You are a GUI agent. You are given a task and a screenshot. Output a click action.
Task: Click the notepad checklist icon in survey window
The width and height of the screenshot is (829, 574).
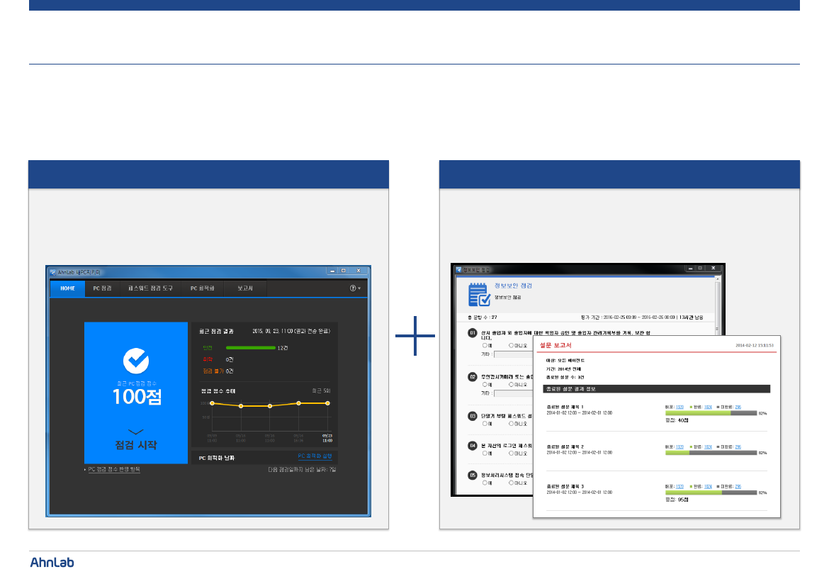[x=479, y=294]
